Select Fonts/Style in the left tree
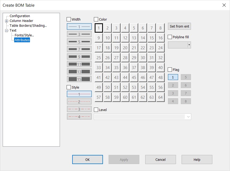The width and height of the screenshot is (230, 171). point(24,35)
